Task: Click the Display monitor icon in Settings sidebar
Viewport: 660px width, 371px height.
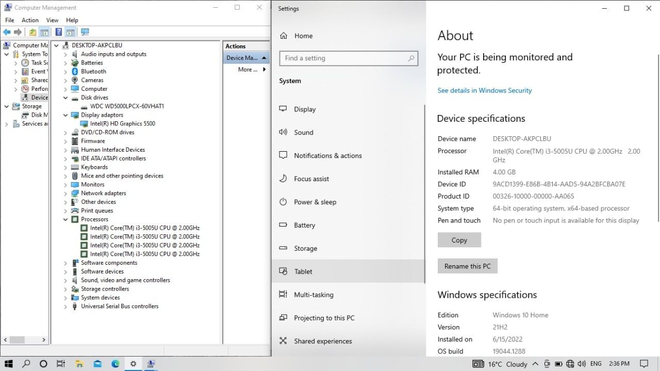Action: (x=283, y=109)
